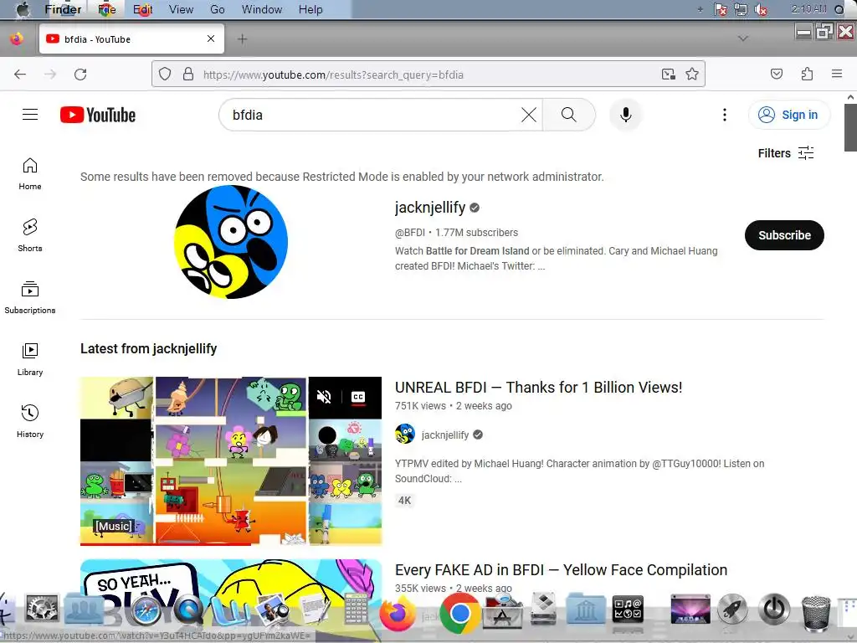The image size is (857, 643).
Task: Start voice search with the microphone
Action: (x=626, y=115)
